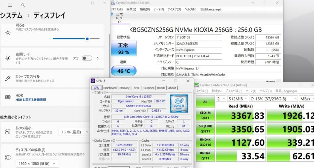Switch to the About tab
314x168 pixels.
click(172, 88)
